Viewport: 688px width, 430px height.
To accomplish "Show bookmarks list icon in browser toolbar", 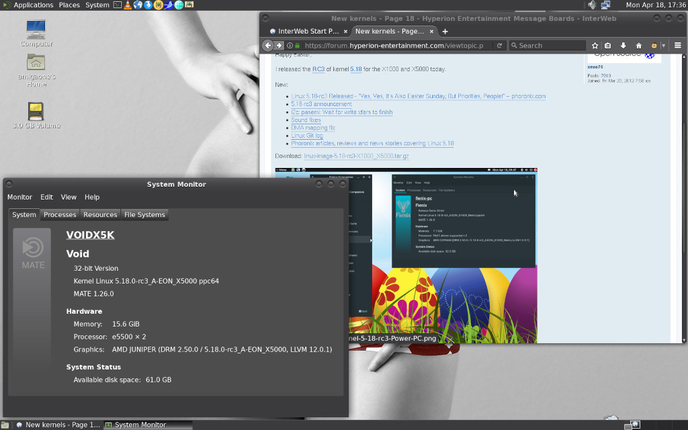I will pos(607,45).
